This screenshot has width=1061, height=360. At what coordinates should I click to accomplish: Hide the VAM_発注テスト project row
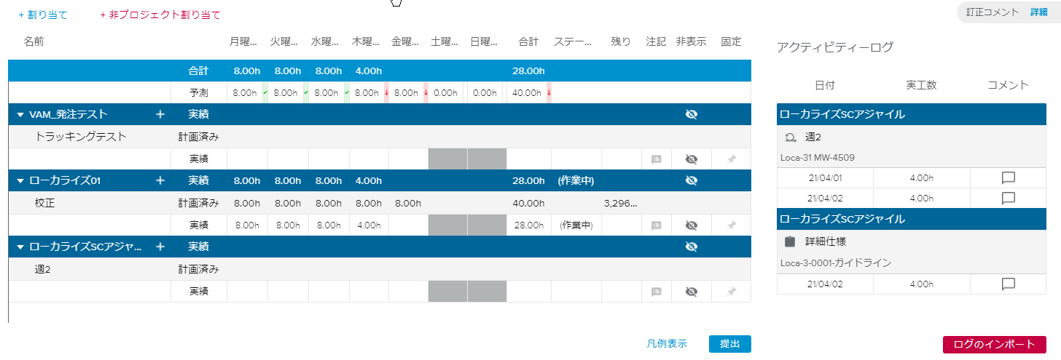click(x=691, y=114)
